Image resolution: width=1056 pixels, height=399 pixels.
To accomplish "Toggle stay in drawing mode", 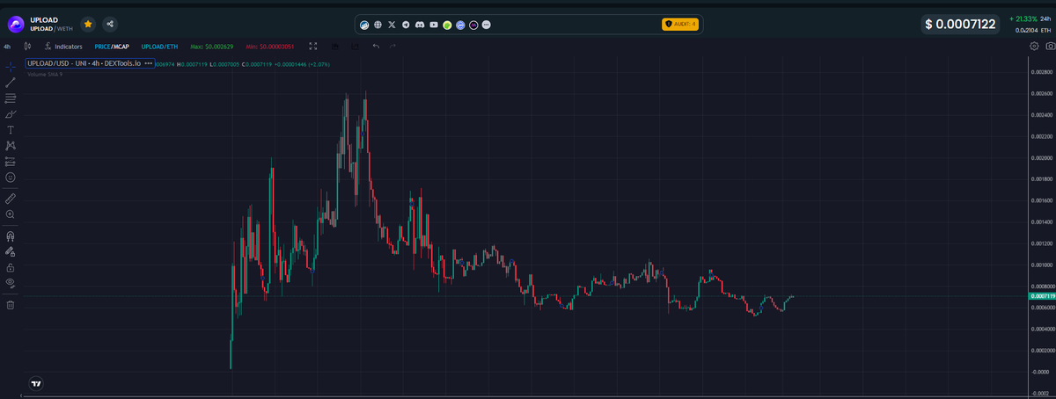I will tap(11, 252).
